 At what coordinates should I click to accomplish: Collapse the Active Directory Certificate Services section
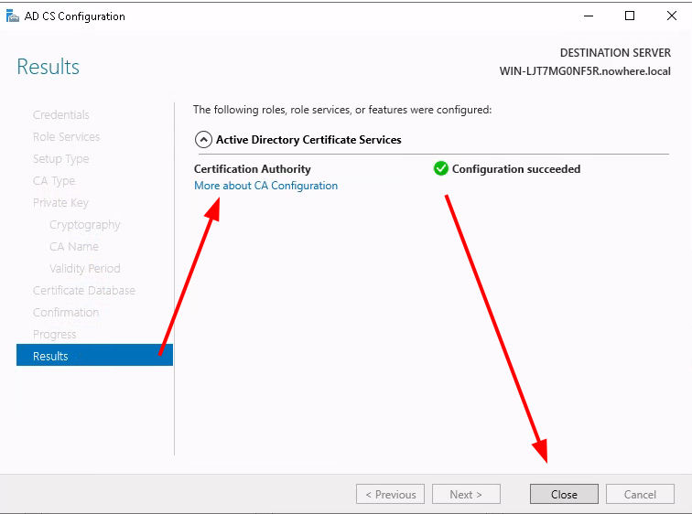click(x=203, y=140)
